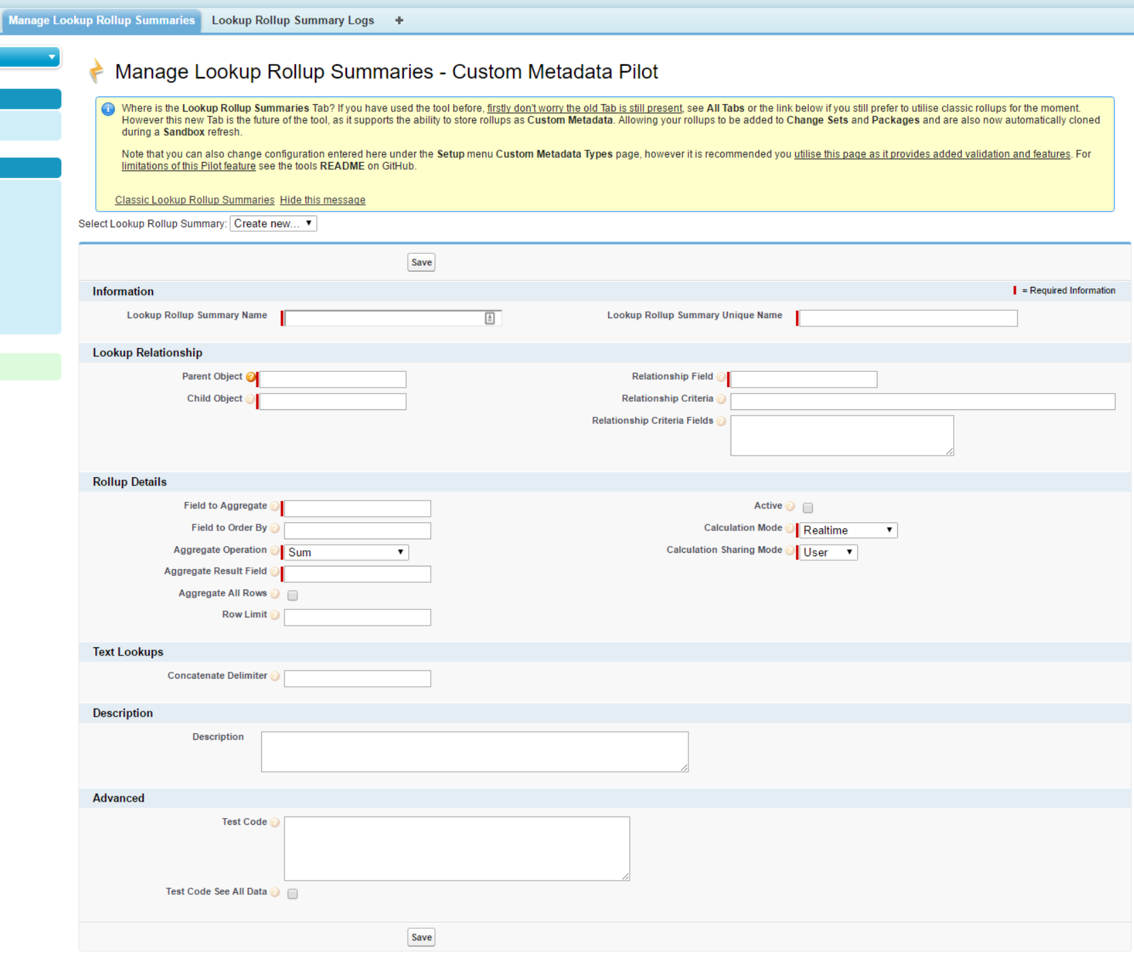Click the Calculation Mode help icon
Screen dimensions: 1134x969
pos(790,528)
